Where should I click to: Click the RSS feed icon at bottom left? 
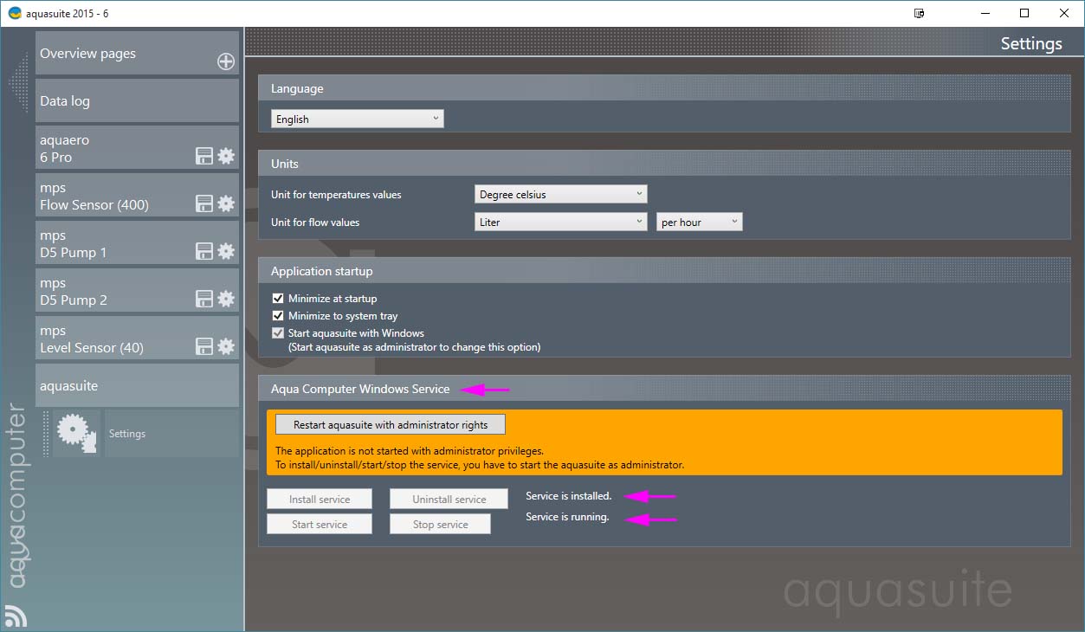click(x=16, y=615)
